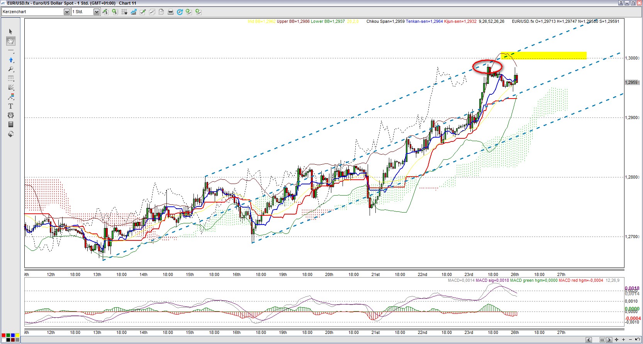Activate the hand pan tool
The width and height of the screenshot is (643, 344).
[10, 41]
